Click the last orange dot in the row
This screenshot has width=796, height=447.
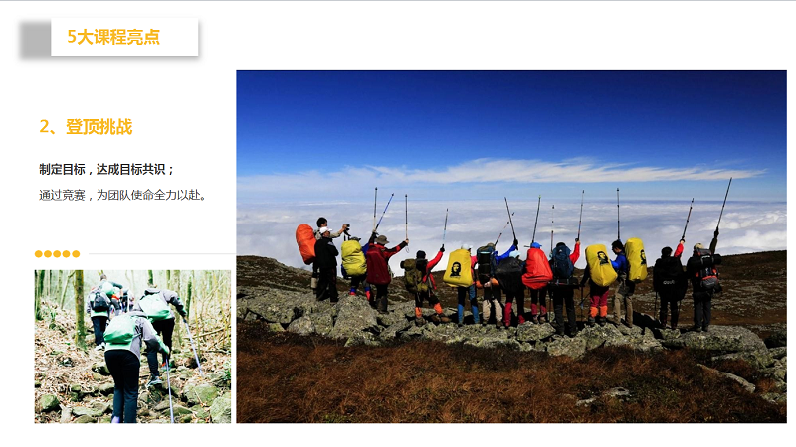[x=76, y=254]
